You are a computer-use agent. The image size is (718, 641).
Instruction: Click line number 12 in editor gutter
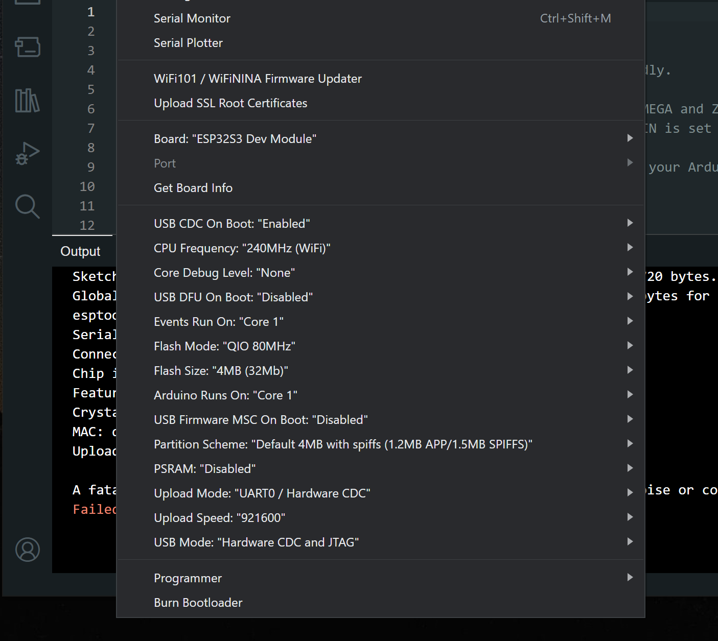point(87,225)
